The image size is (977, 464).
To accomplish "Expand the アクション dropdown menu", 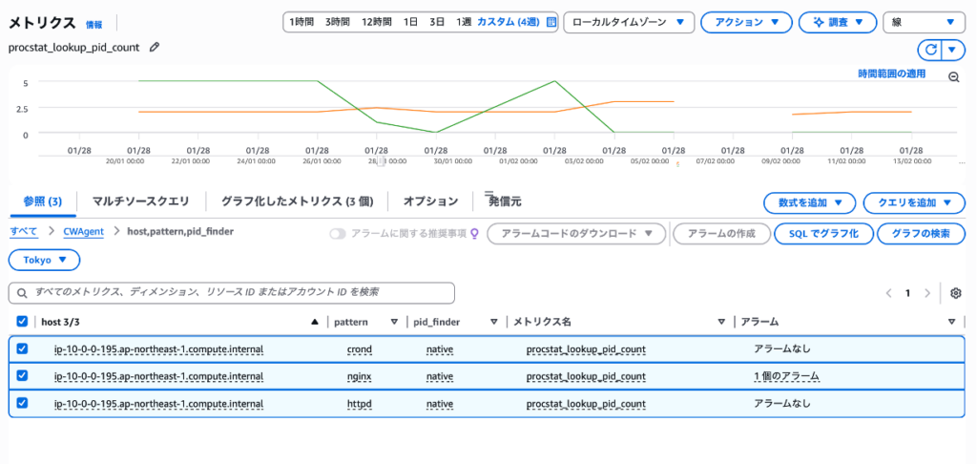I will click(746, 22).
